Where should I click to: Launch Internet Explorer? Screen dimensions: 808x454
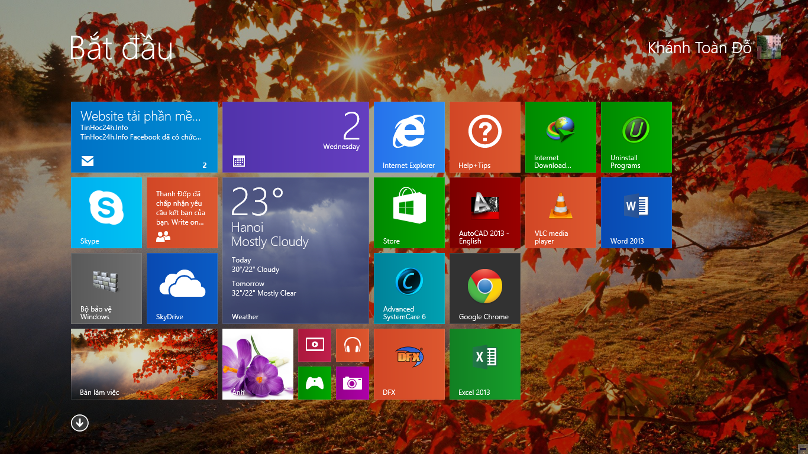pyautogui.click(x=409, y=137)
